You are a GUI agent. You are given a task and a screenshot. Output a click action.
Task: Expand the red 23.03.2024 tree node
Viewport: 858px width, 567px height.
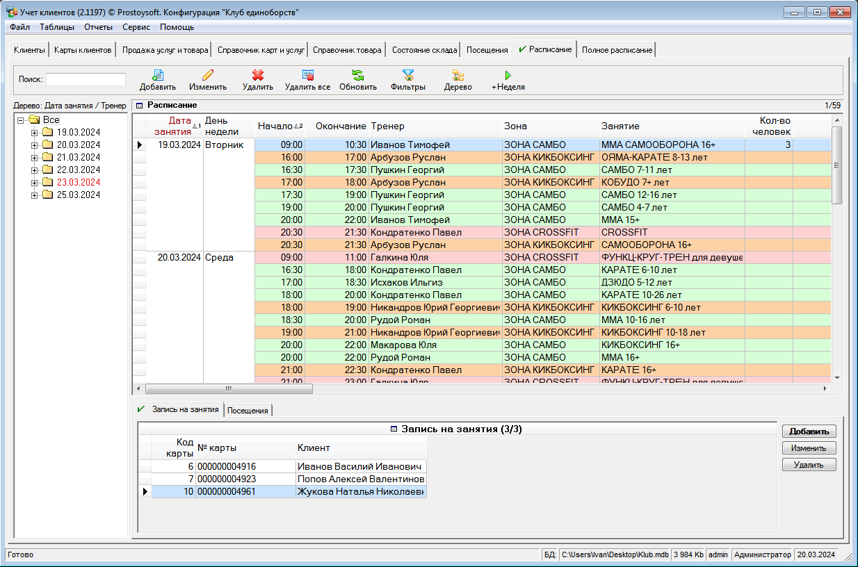35,182
